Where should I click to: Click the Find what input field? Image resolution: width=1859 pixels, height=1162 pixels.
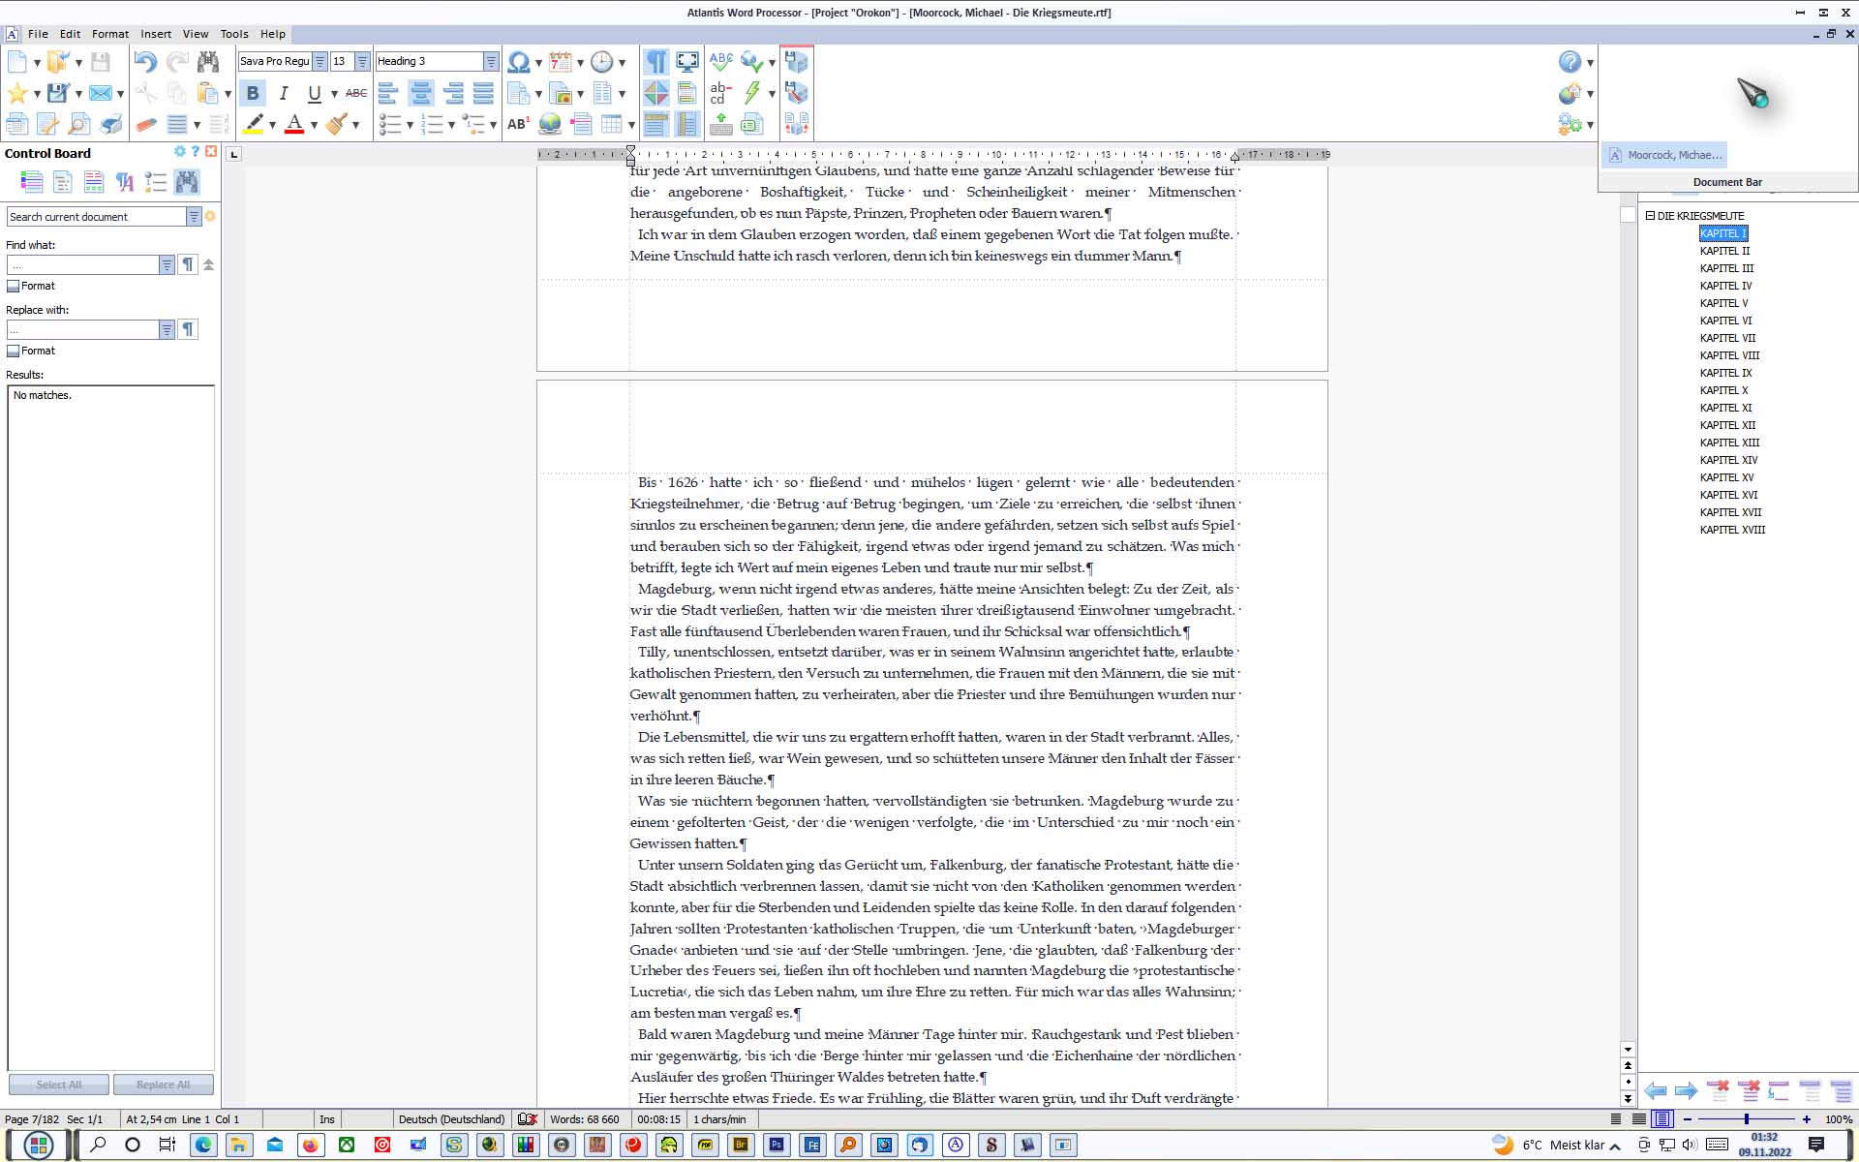click(83, 265)
